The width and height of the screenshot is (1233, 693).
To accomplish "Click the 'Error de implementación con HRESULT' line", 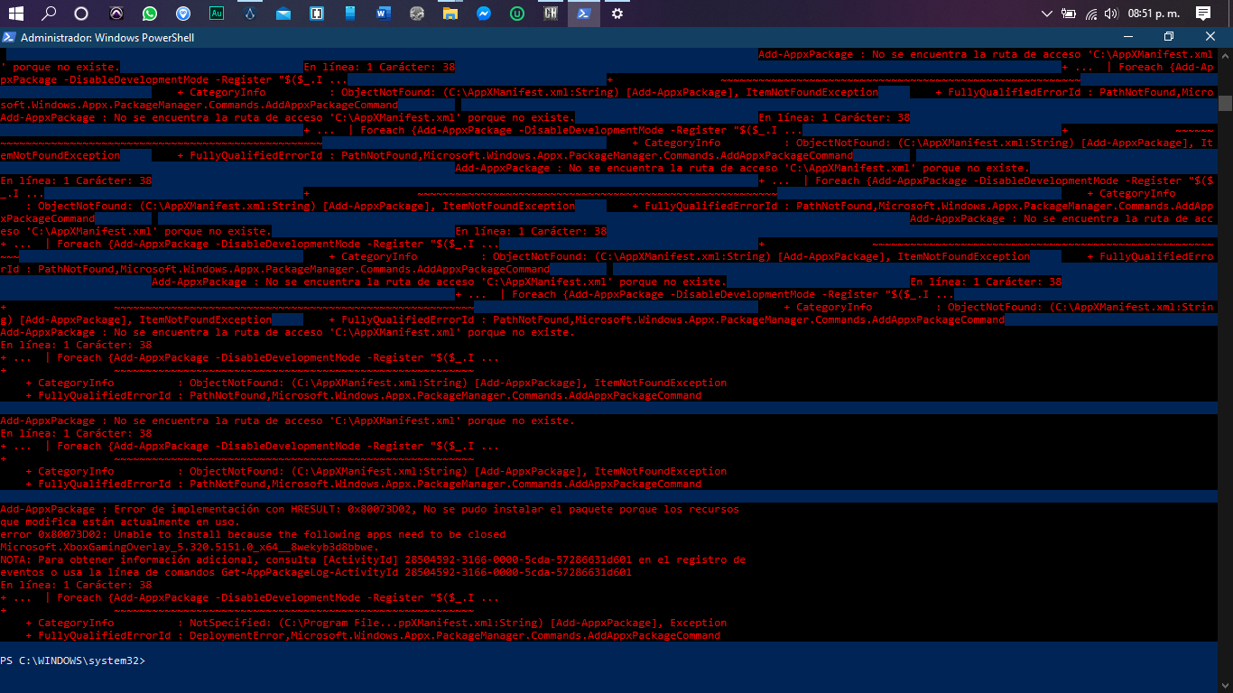I will (x=369, y=509).
